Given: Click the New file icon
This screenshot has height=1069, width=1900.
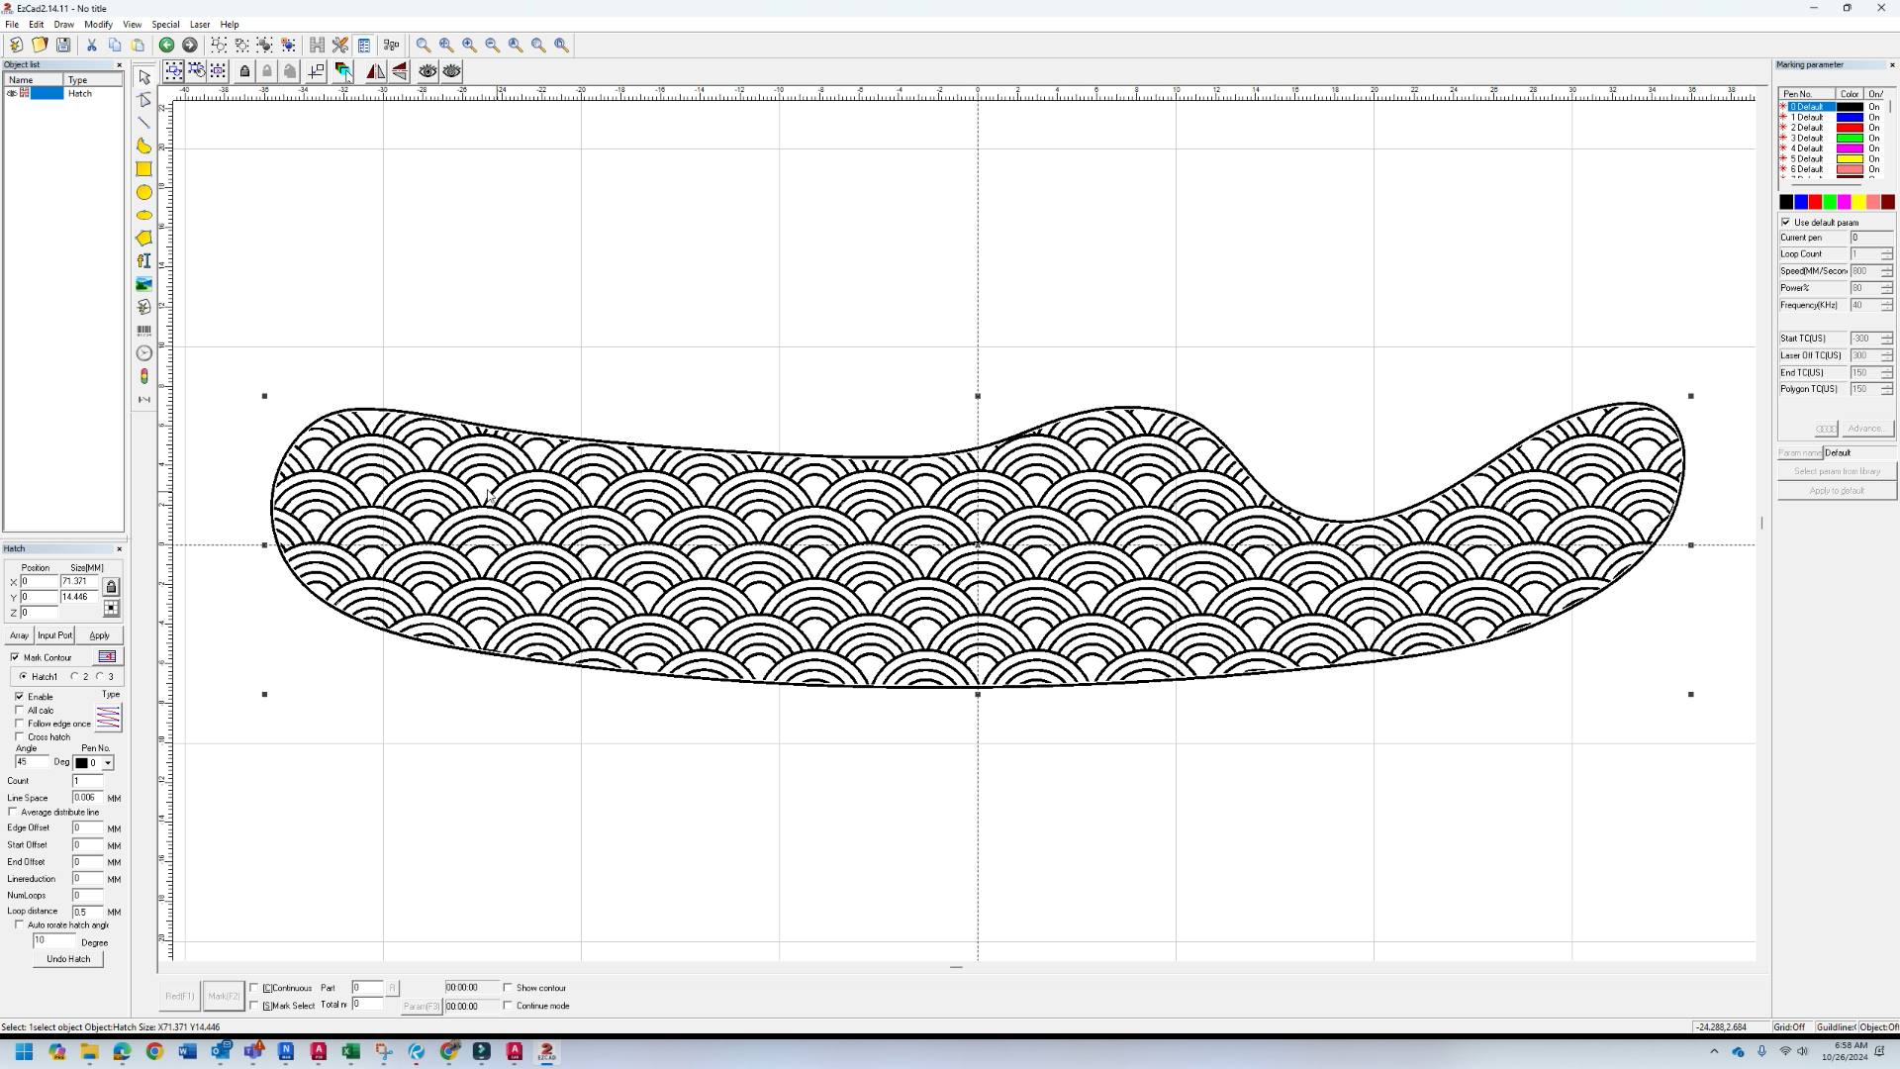Looking at the screenshot, I should click(16, 45).
